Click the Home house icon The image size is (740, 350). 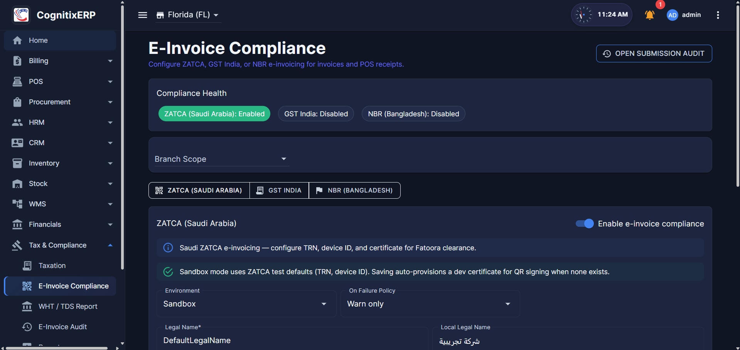17,40
